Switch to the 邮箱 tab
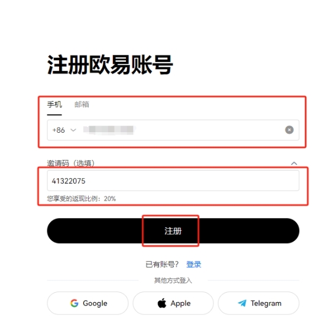The width and height of the screenshot is (334, 334). 82,104
